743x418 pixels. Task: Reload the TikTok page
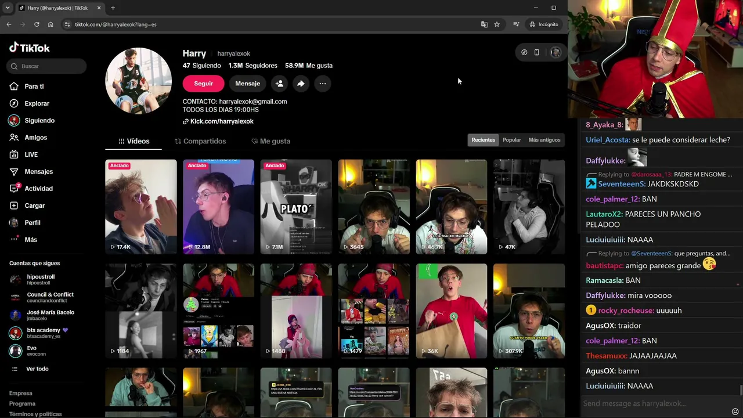click(37, 24)
